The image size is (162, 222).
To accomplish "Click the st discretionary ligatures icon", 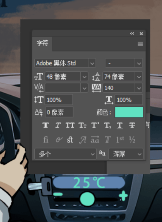I will pyautogui.click(x=70, y=139).
